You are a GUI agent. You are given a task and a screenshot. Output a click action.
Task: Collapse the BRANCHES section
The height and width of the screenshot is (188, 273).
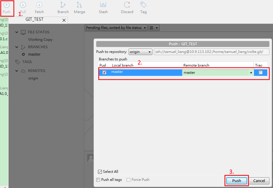click(x=17, y=47)
